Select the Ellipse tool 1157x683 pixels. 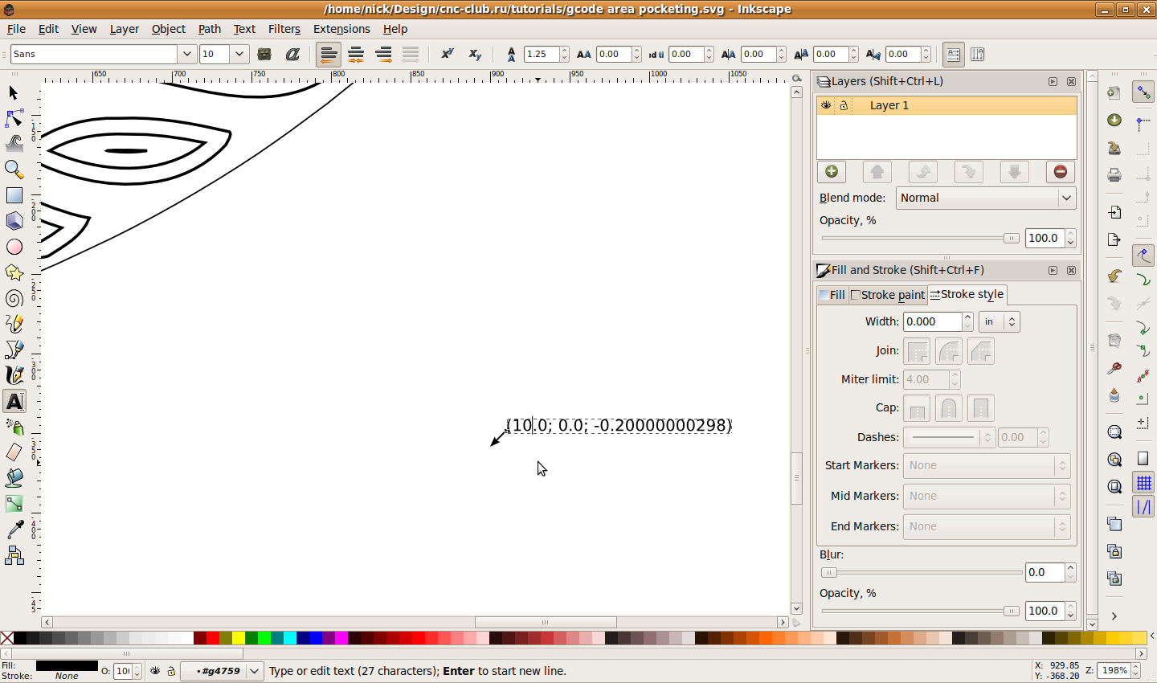14,247
